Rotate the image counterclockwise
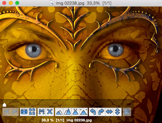The width and height of the screenshot is (162, 123). [x=93, y=112]
